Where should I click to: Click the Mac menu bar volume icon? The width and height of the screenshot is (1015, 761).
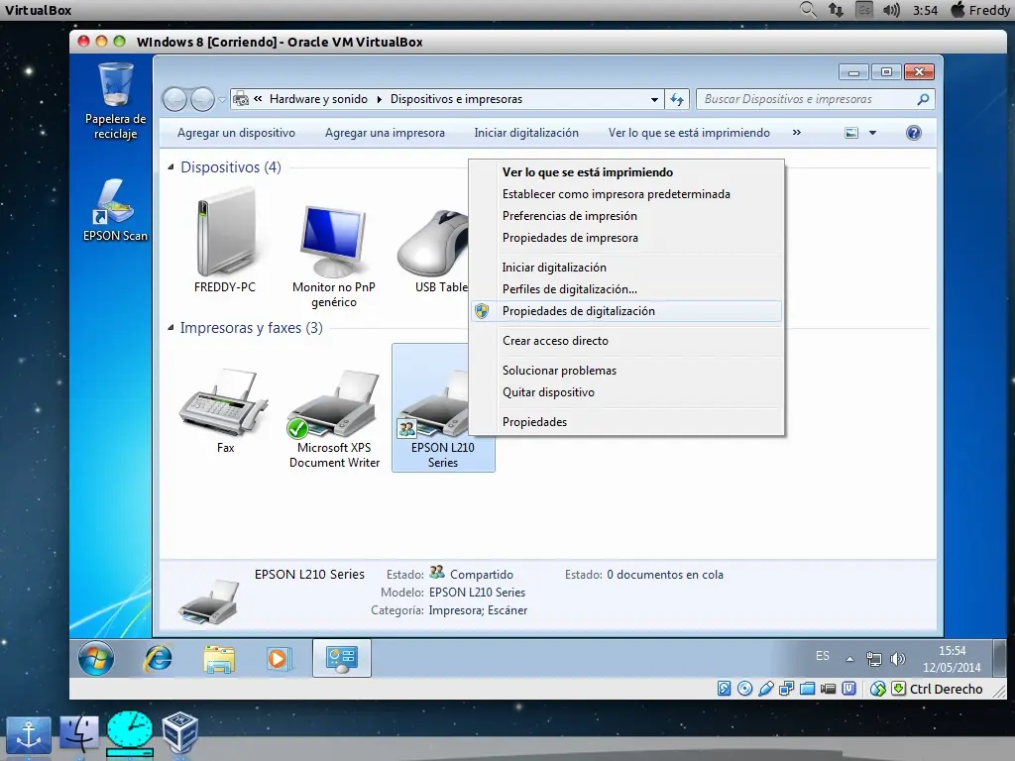pos(891,10)
